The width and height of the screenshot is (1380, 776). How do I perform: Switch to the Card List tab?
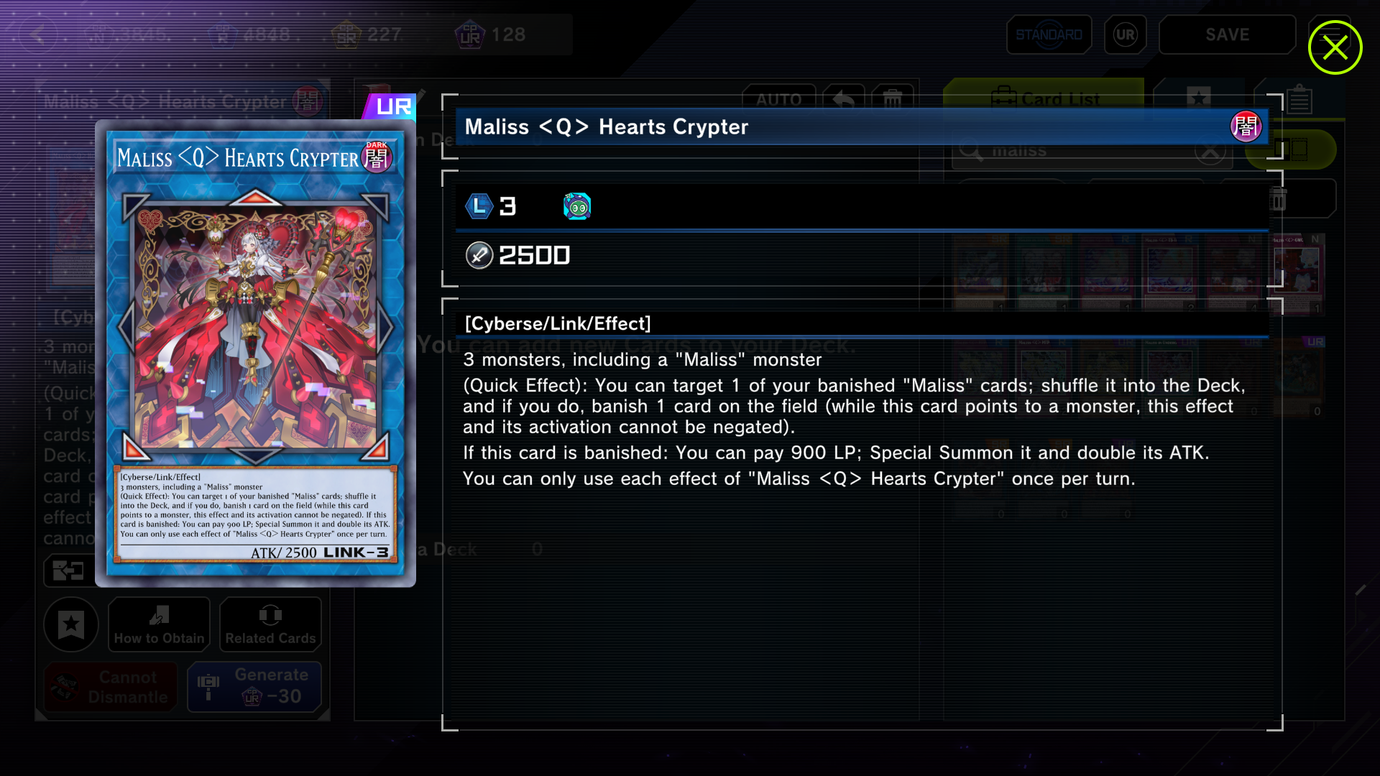1044,98
